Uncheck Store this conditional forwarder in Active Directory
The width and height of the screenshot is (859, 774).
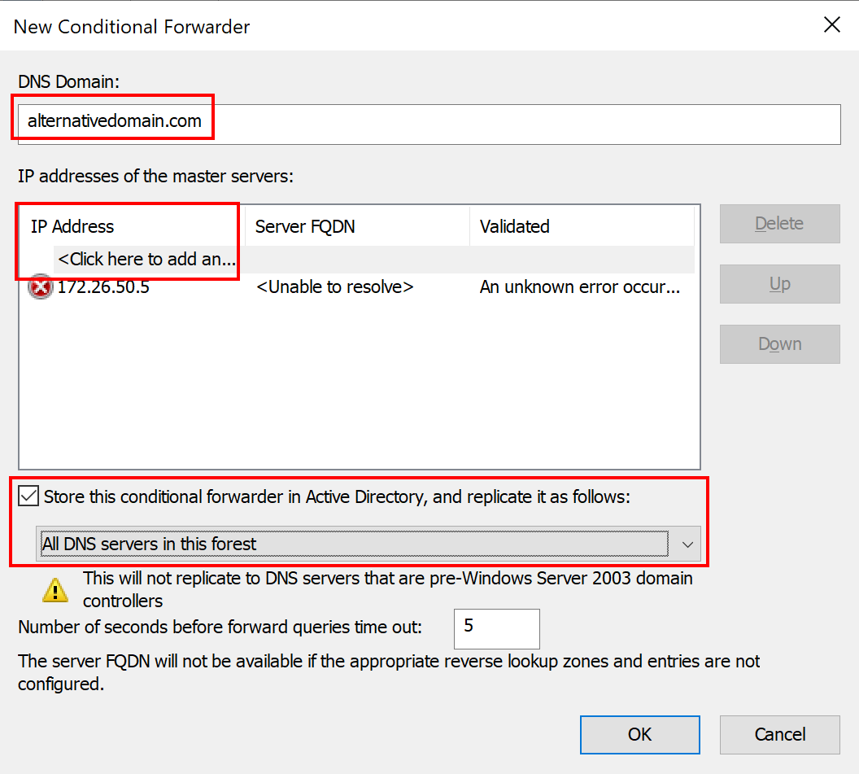click(28, 495)
